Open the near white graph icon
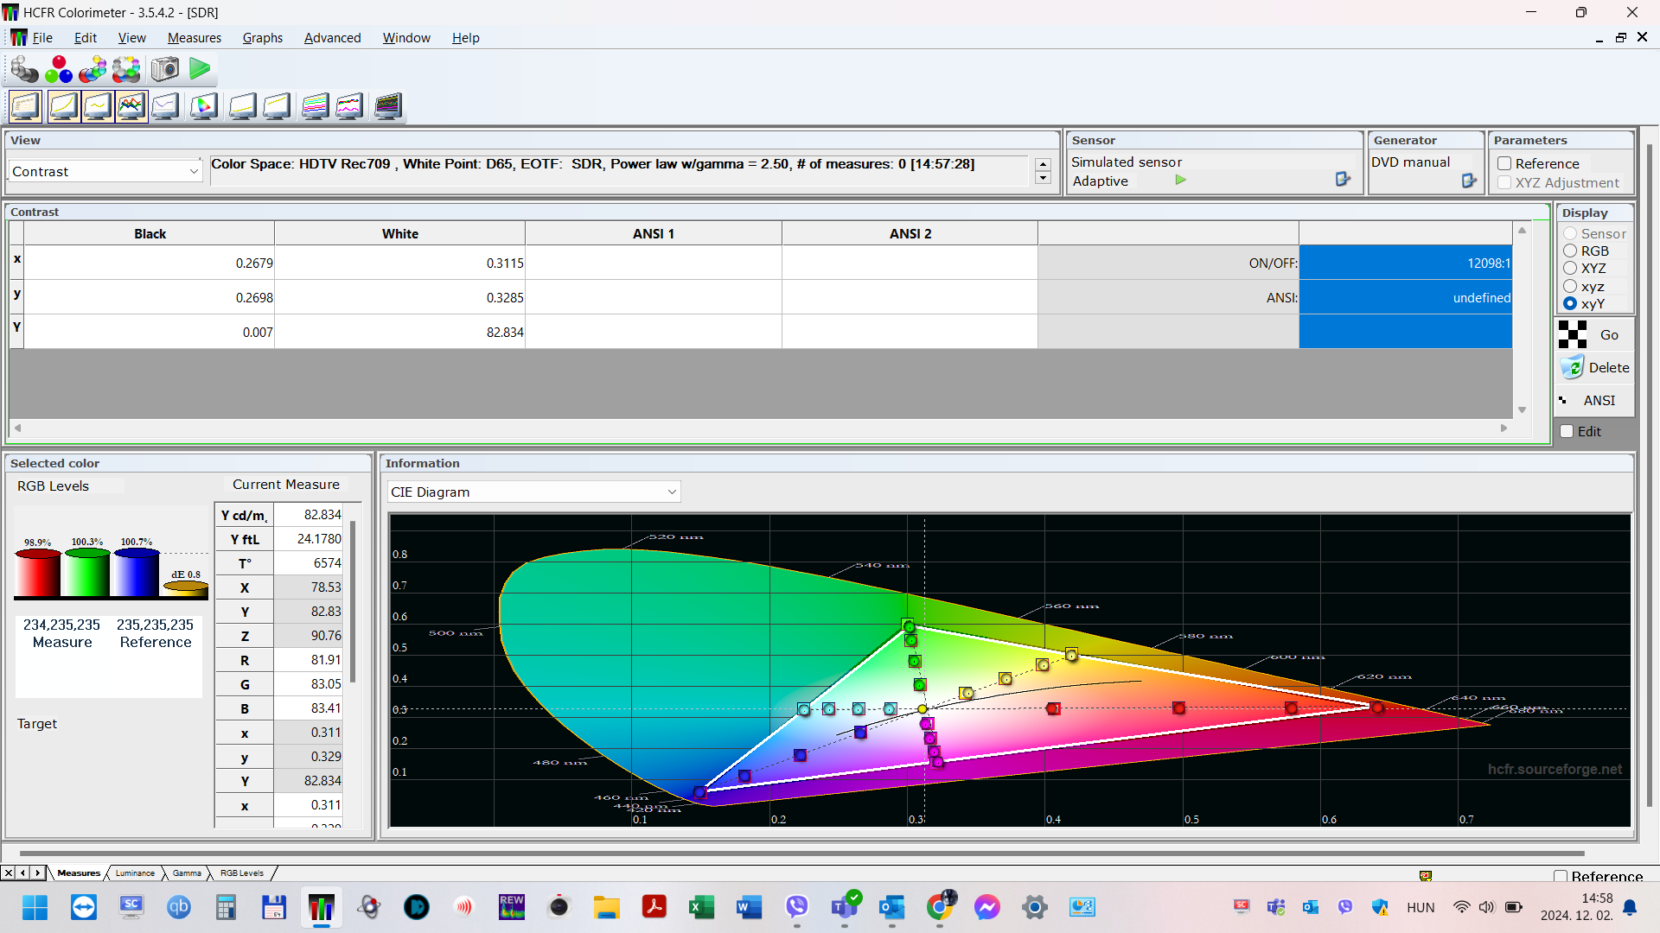1660x933 pixels. [277, 106]
